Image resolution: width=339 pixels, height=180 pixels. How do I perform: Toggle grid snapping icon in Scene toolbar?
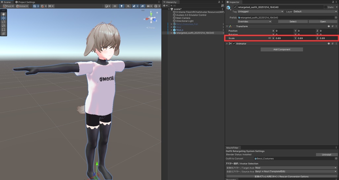coord(34,6)
